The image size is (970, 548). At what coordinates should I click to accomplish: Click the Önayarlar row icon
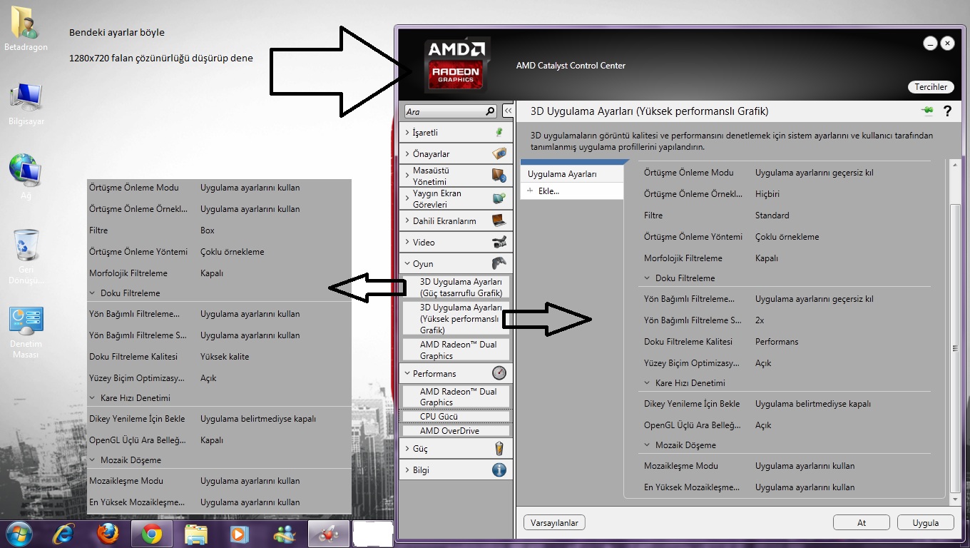(x=499, y=153)
